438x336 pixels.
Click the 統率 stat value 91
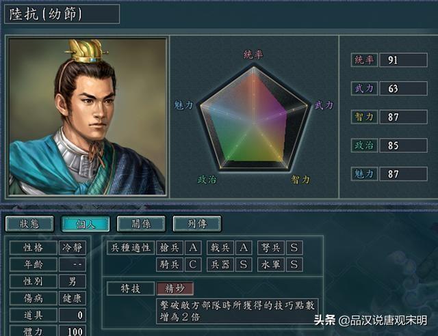403,60
